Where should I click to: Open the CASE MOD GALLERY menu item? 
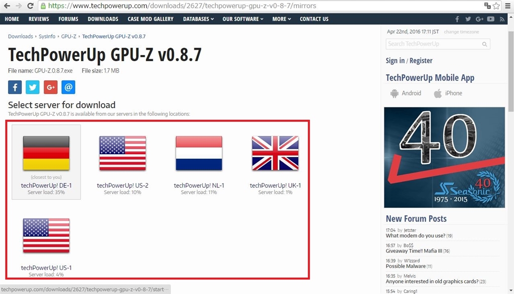[151, 19]
